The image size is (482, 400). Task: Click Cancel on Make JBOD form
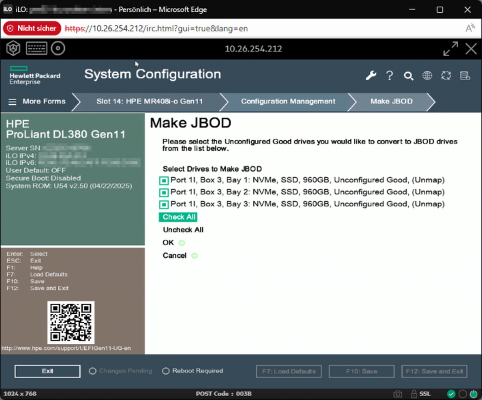(175, 256)
